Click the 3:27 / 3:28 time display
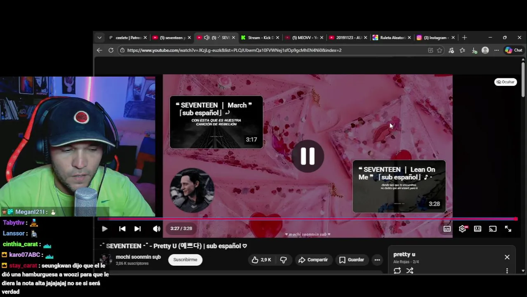Viewport: 527px width, 297px height. pos(181,229)
